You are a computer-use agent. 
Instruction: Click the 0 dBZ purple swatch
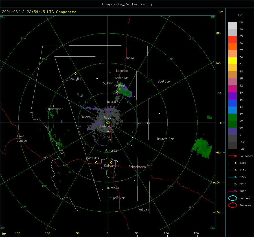point(233,131)
